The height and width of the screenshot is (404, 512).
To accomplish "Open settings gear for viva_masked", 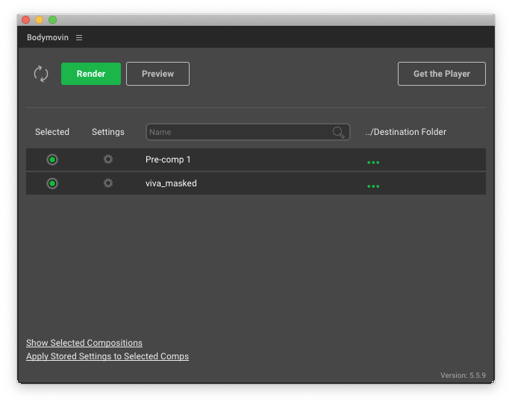I will coord(108,183).
